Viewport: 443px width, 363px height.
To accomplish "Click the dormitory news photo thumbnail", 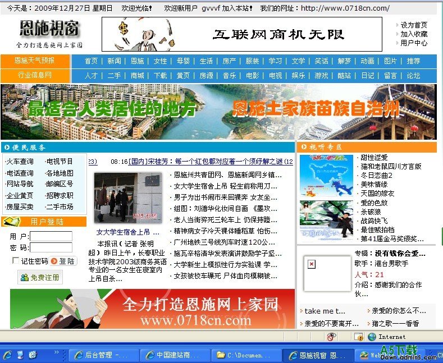I will pos(128,198).
